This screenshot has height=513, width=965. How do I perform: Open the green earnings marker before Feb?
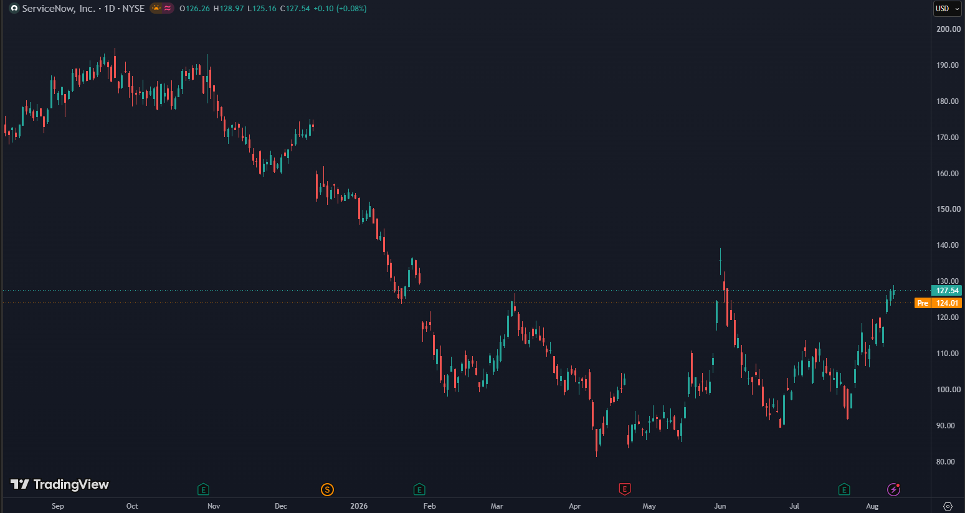[x=419, y=489]
